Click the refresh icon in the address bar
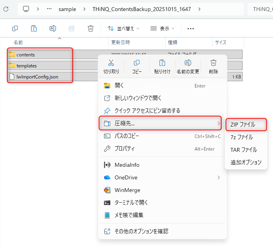The image size is (273, 248). tap(6, 9)
